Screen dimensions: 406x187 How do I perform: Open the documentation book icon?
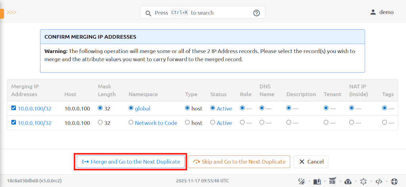[317, 181]
